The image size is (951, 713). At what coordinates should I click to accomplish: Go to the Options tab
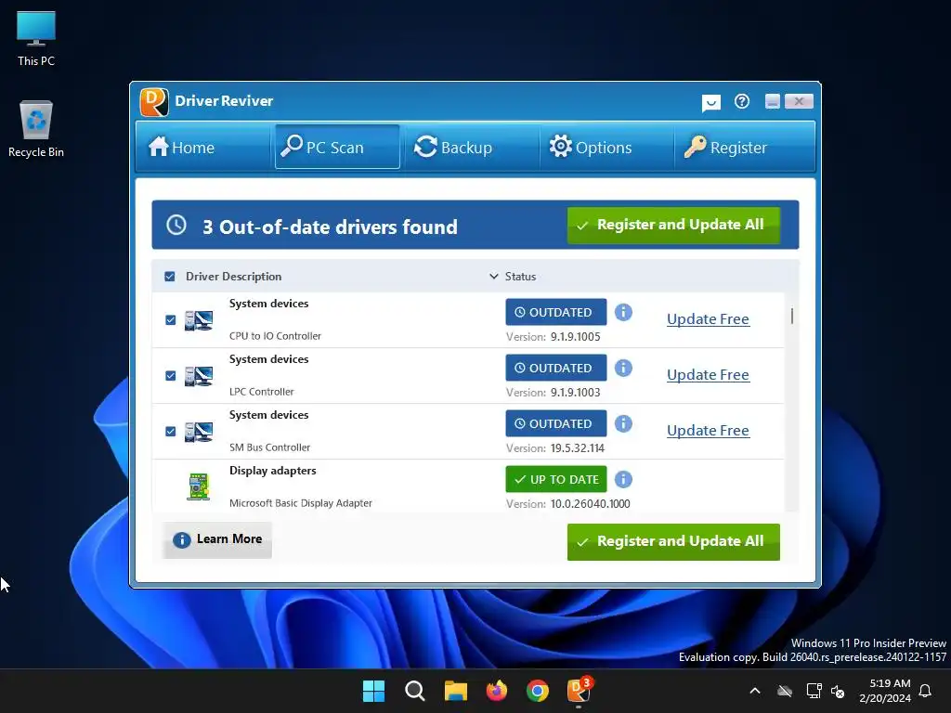coord(606,148)
